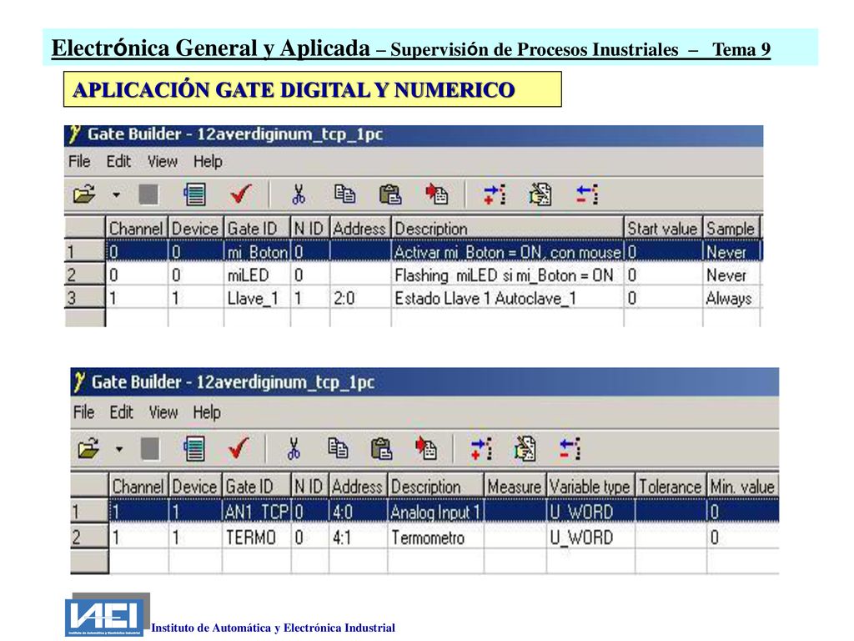Viewport: 854px width, 641px height.
Task: Click Analog Input 1 description cell
Action: [x=435, y=512]
